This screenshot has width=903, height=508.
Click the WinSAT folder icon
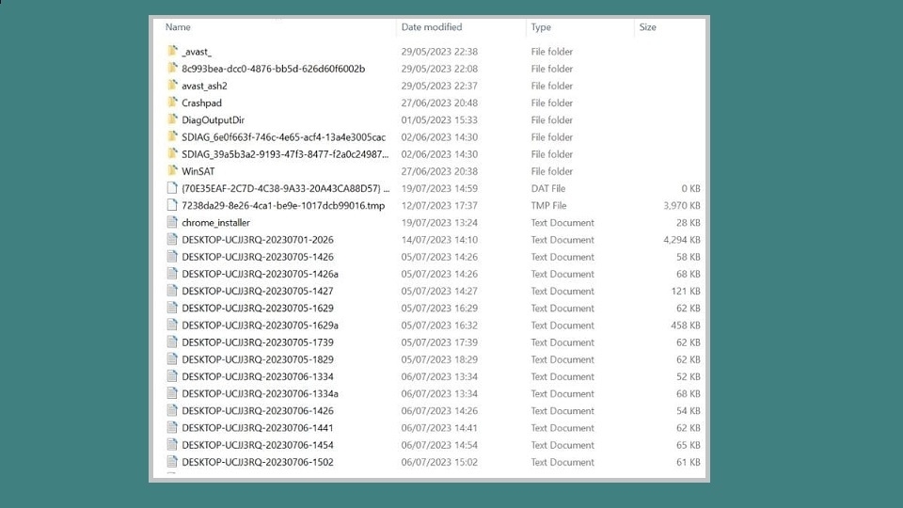pos(172,170)
